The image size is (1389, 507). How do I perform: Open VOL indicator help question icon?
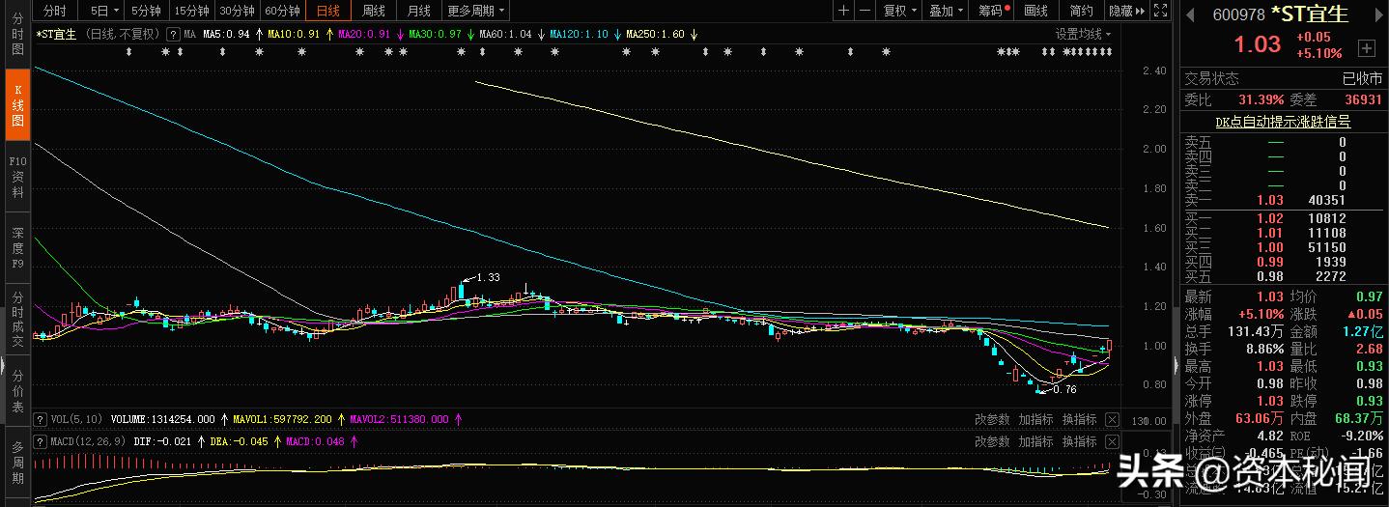tap(40, 419)
